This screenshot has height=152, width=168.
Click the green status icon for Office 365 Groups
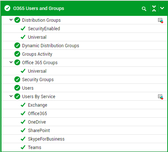pos(17,62)
